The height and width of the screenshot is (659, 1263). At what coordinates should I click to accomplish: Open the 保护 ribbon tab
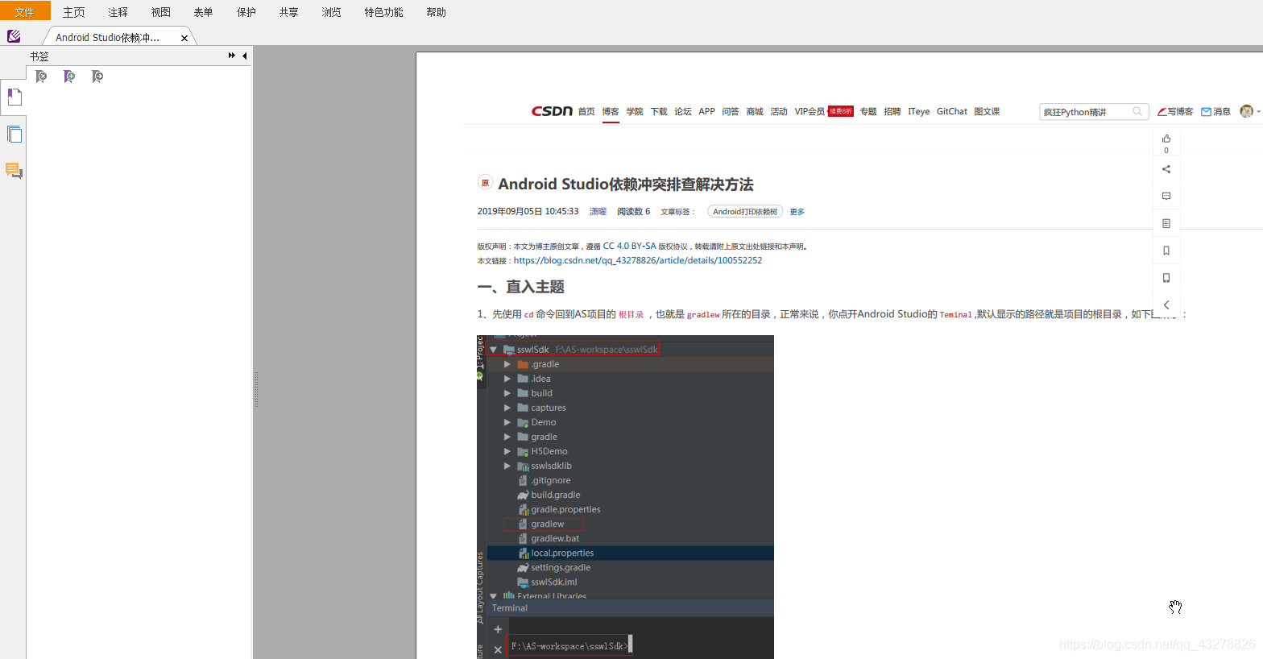246,12
